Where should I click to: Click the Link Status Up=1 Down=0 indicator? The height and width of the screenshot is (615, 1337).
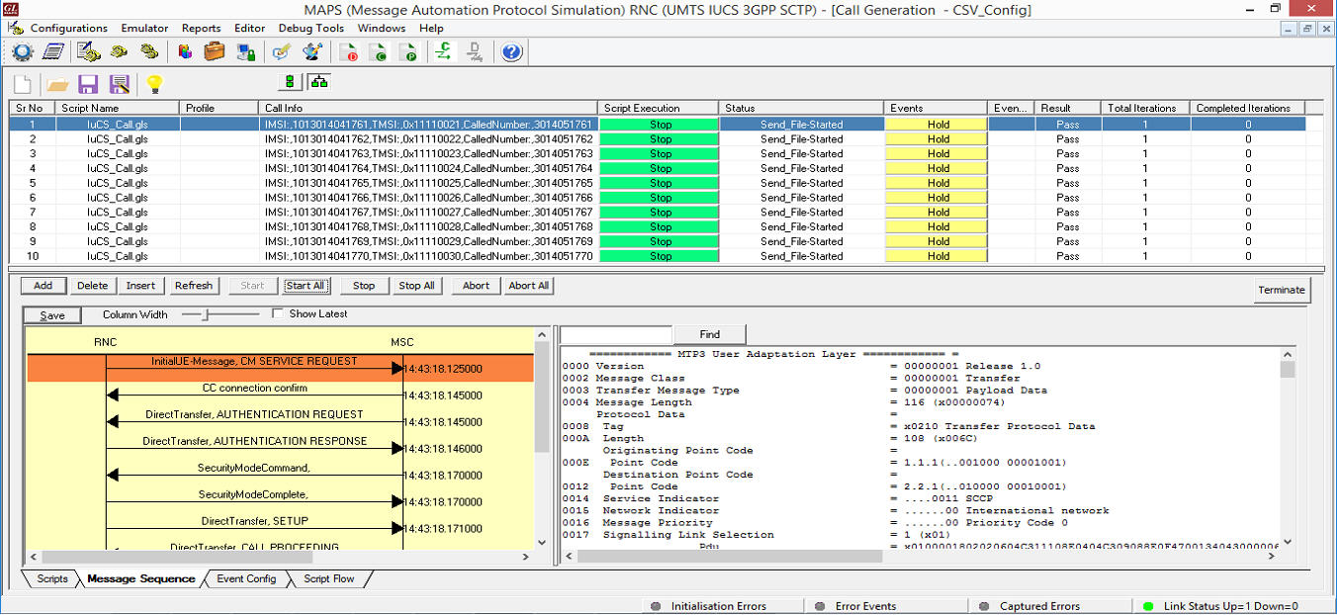tap(1221, 606)
